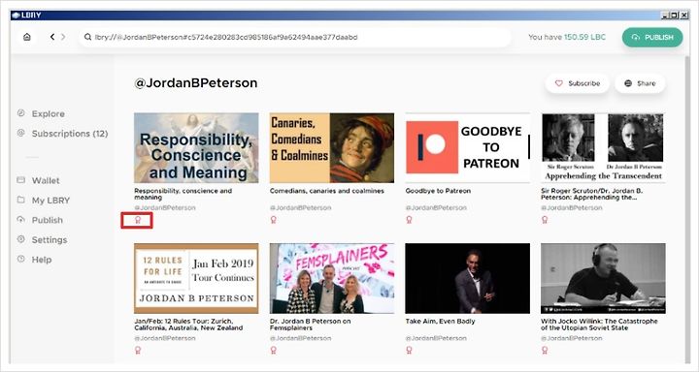The image size is (699, 372).
Task: Open 12 Rules for Life tour thumbnail
Action: (196, 279)
